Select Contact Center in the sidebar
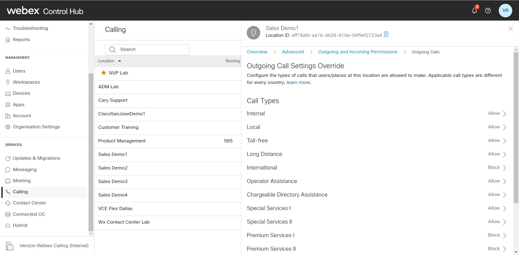Viewport: 519px width, 255px height. [29, 203]
